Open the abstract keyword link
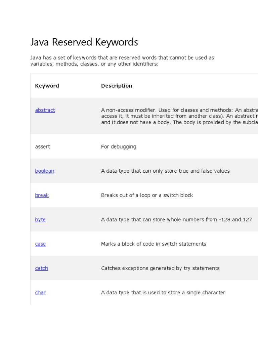 (45, 110)
